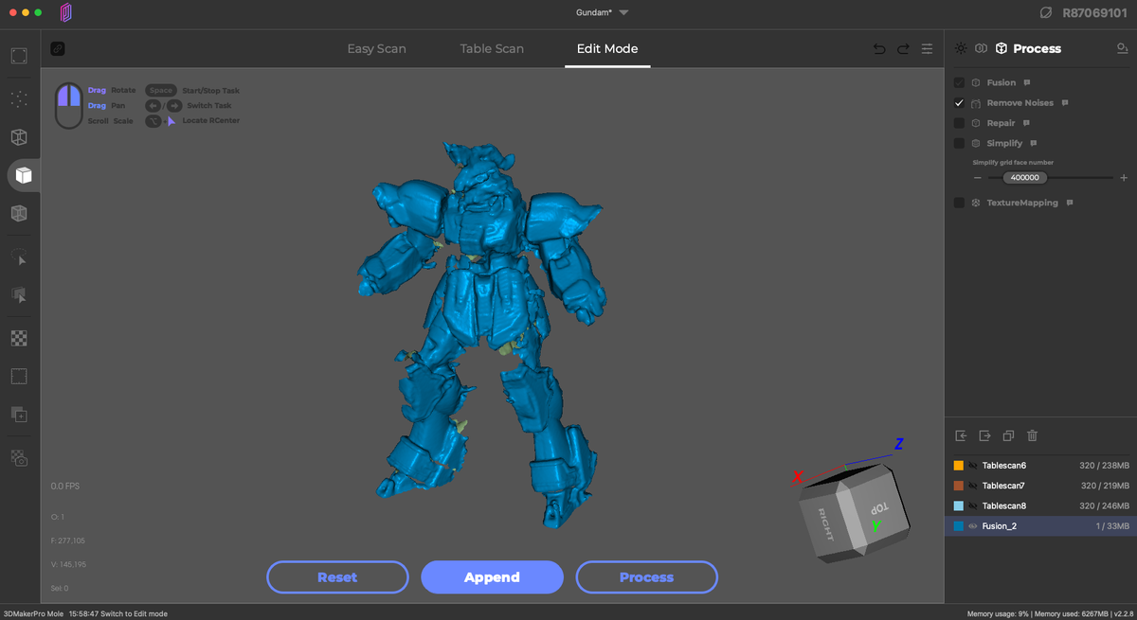Open the brightness settings sun icon
The height and width of the screenshot is (620, 1137).
click(x=961, y=48)
